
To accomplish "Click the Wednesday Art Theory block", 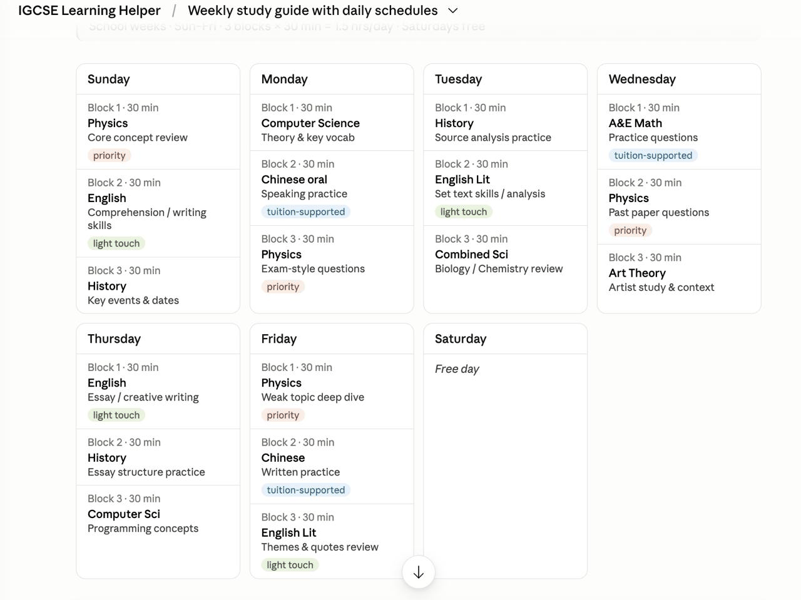I will click(x=679, y=272).
